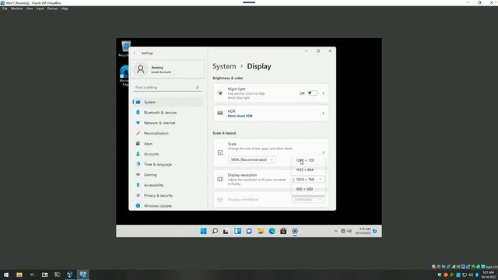The width and height of the screenshot is (498, 280).
Task: Open the host Windows Start button
Action: point(6,275)
